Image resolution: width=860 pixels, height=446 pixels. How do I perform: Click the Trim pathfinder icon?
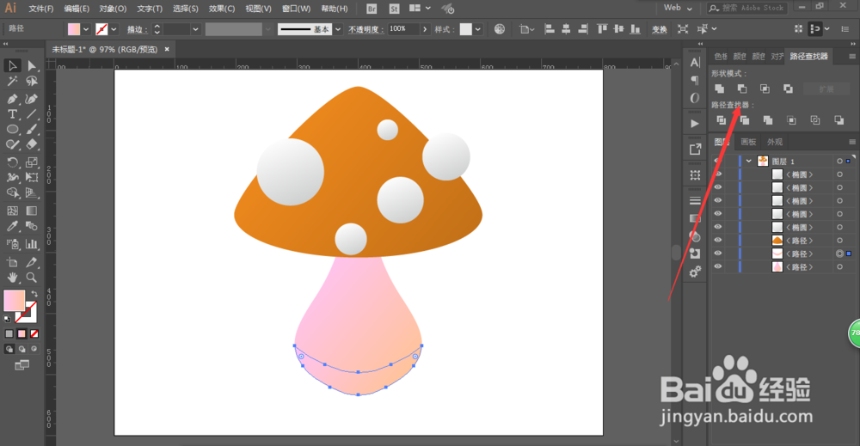pyautogui.click(x=744, y=120)
